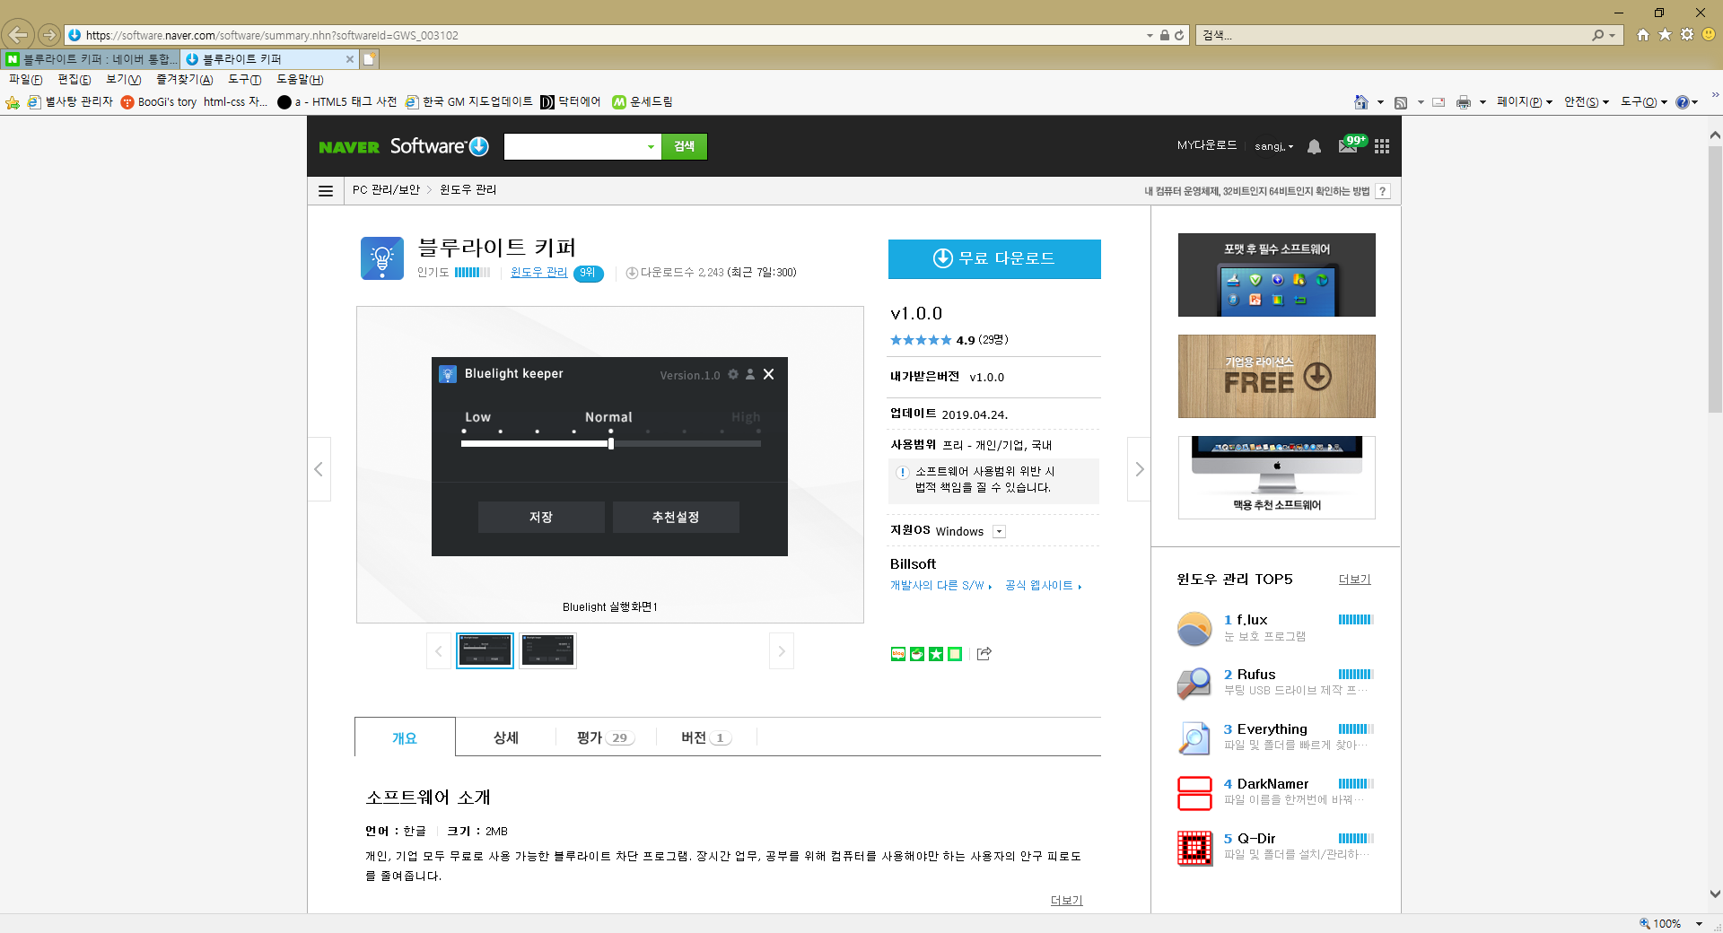Expand the address bar history dropdown

(x=1150, y=35)
